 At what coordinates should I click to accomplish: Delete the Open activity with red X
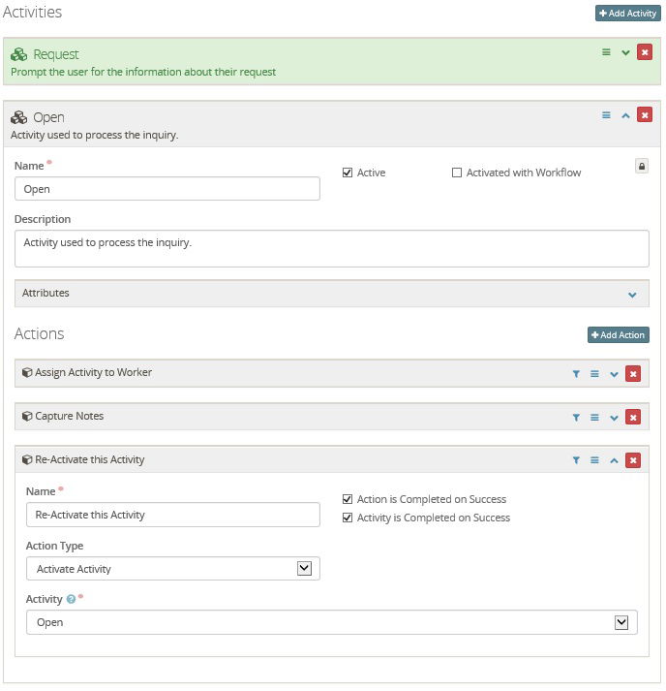coord(644,115)
